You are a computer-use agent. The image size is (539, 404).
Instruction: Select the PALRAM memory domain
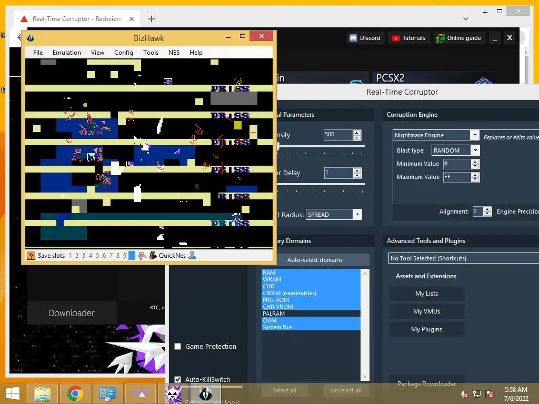[x=311, y=314]
